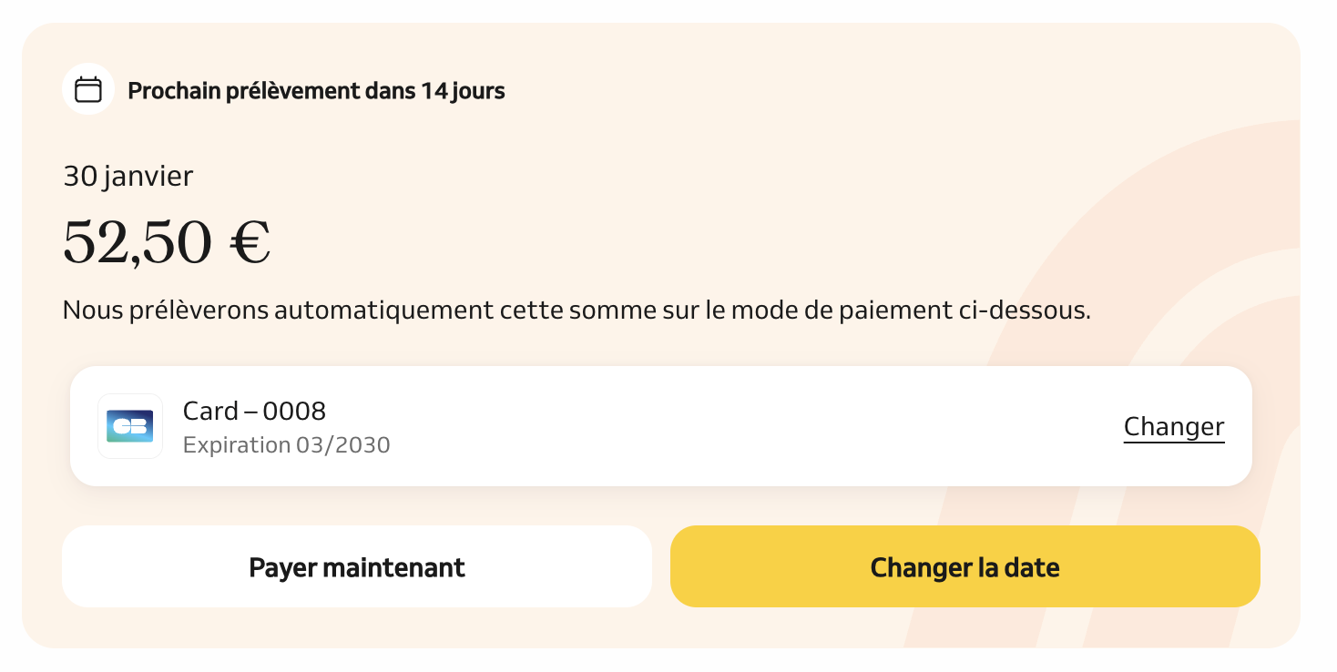
Task: Click the Changer link for the card
Action: click(1173, 426)
